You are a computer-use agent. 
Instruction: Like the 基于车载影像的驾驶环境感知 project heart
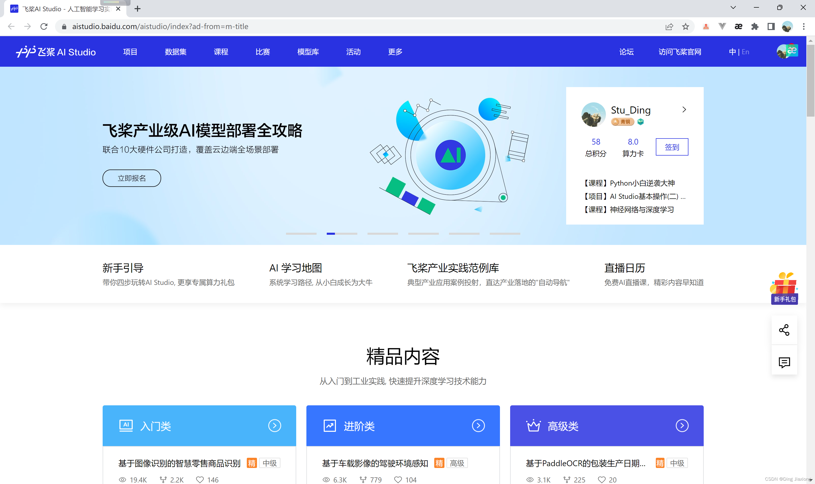[398, 479]
